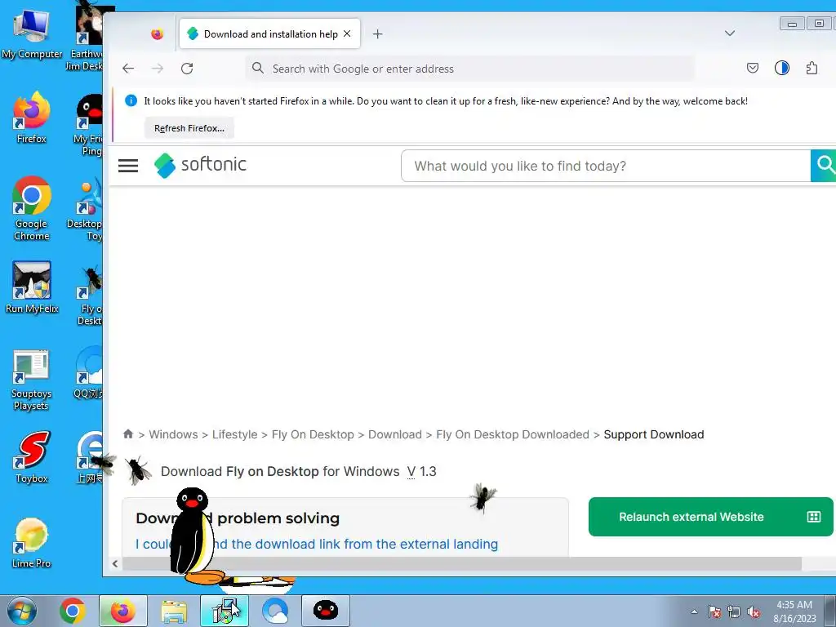
Task: Click Relaunch external Website button
Action: pos(711,517)
